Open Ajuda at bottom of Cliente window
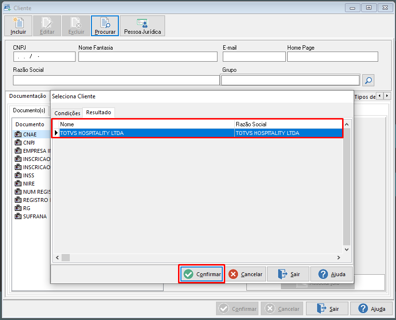Screen dimensions: 396x320 [371, 308]
